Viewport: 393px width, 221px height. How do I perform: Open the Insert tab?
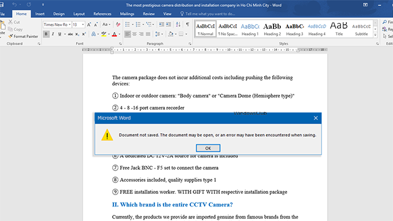(40, 14)
